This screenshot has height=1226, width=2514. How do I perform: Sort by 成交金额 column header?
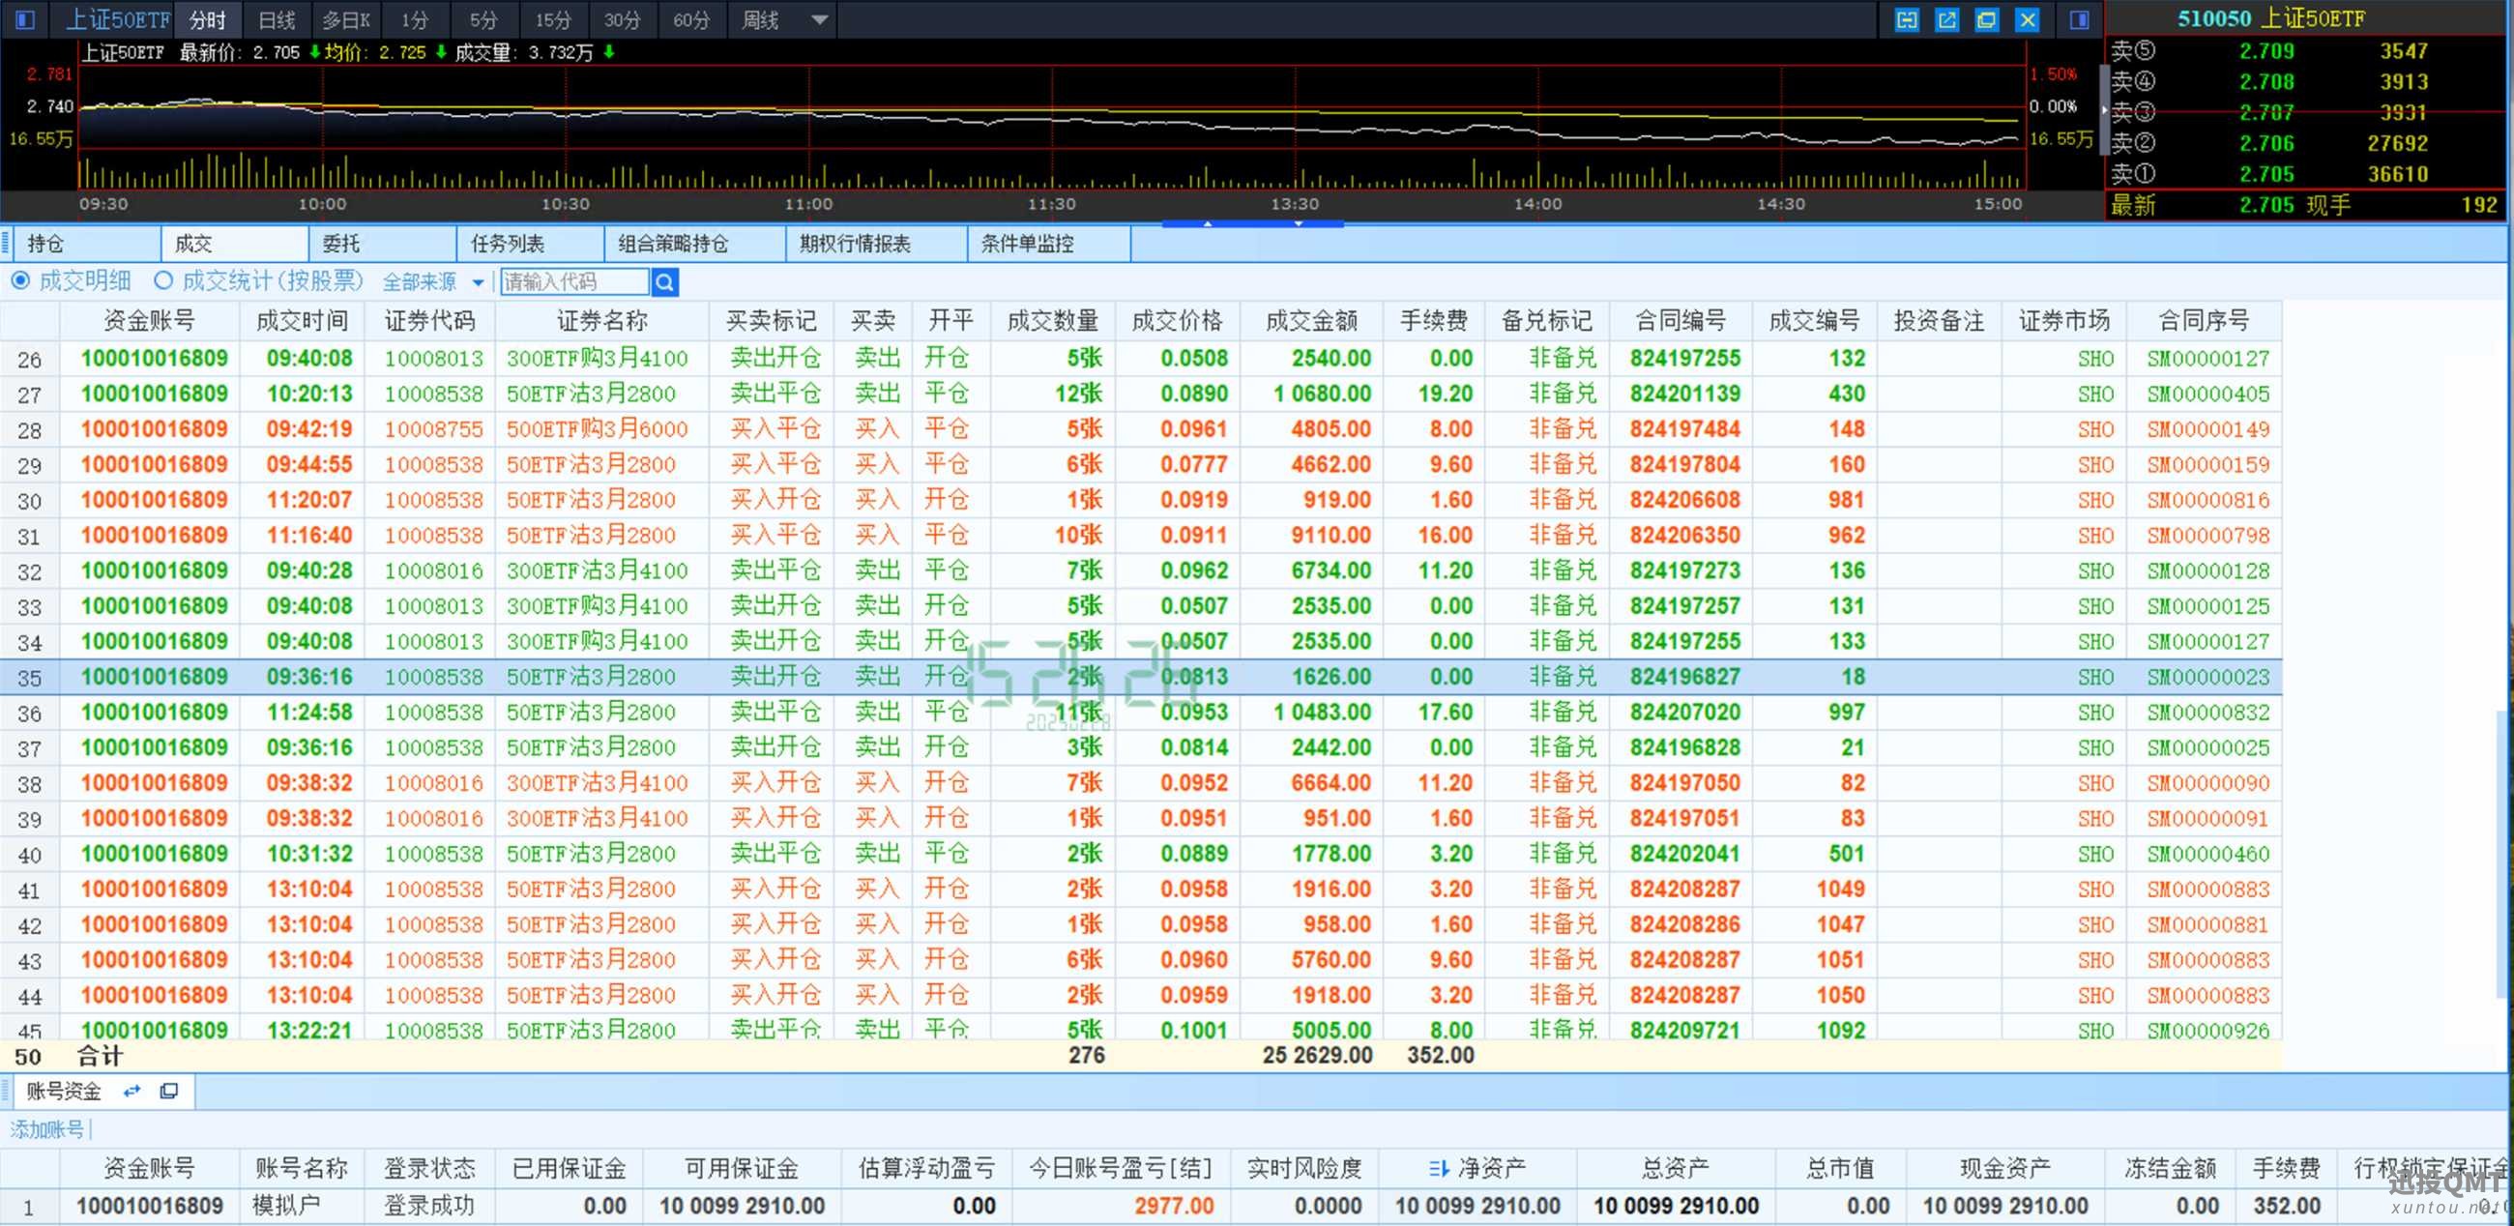(1312, 320)
